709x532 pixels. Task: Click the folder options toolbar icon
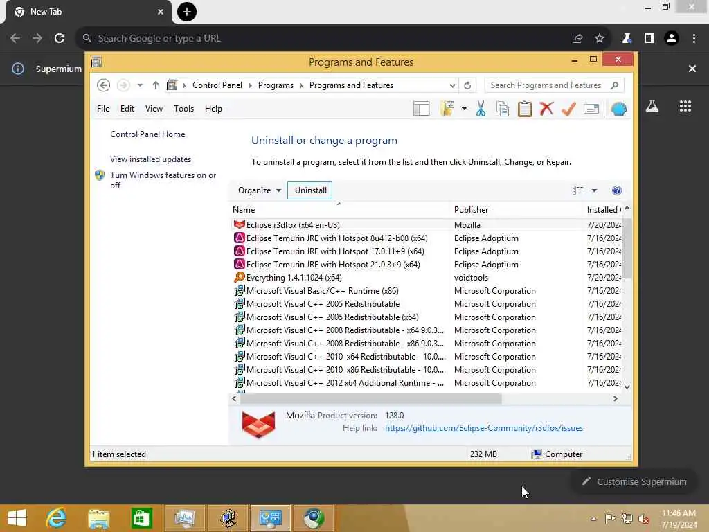pos(447,109)
